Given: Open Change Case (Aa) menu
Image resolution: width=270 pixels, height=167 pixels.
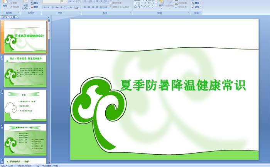Looking at the screenshot, I should (71, 7).
